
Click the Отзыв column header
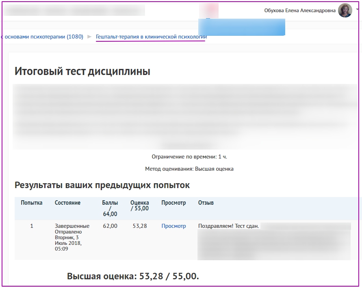click(206, 203)
